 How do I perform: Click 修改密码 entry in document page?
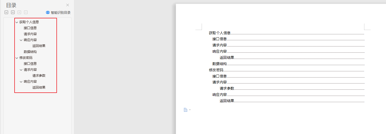click(x=216, y=70)
